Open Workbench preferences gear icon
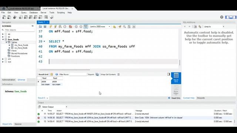 coord(221,17)
